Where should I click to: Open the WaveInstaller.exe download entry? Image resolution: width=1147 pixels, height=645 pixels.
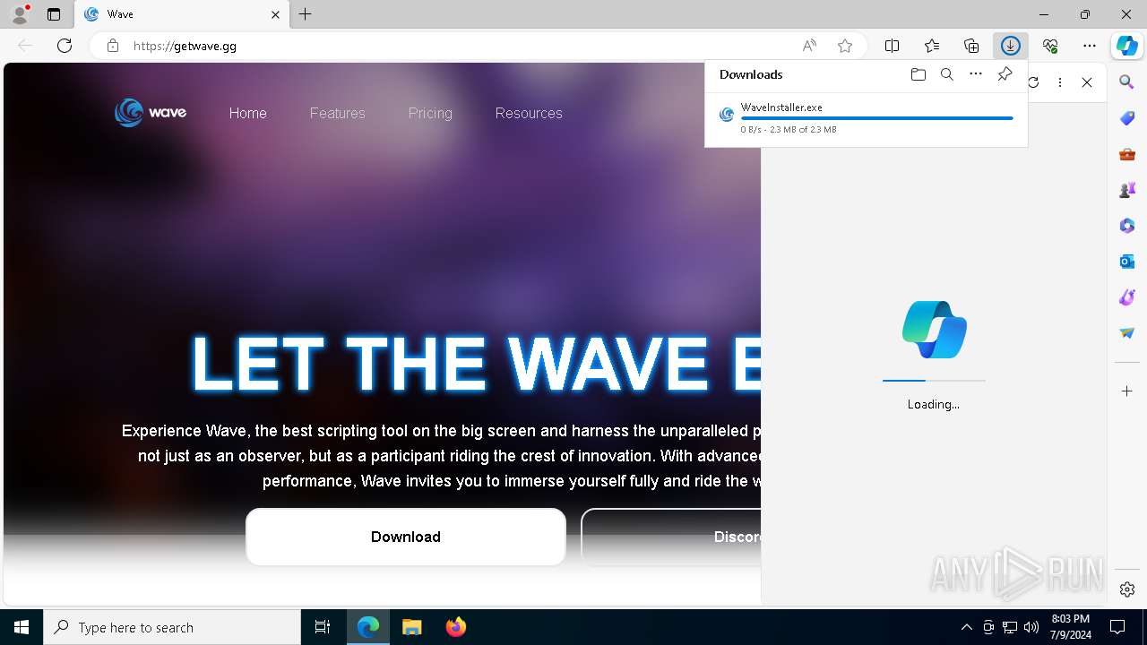pos(866,118)
